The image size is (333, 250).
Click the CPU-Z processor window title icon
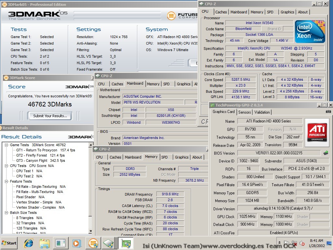[202, 4]
